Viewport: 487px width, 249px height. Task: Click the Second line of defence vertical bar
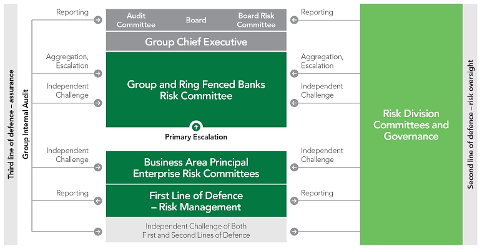472,125
